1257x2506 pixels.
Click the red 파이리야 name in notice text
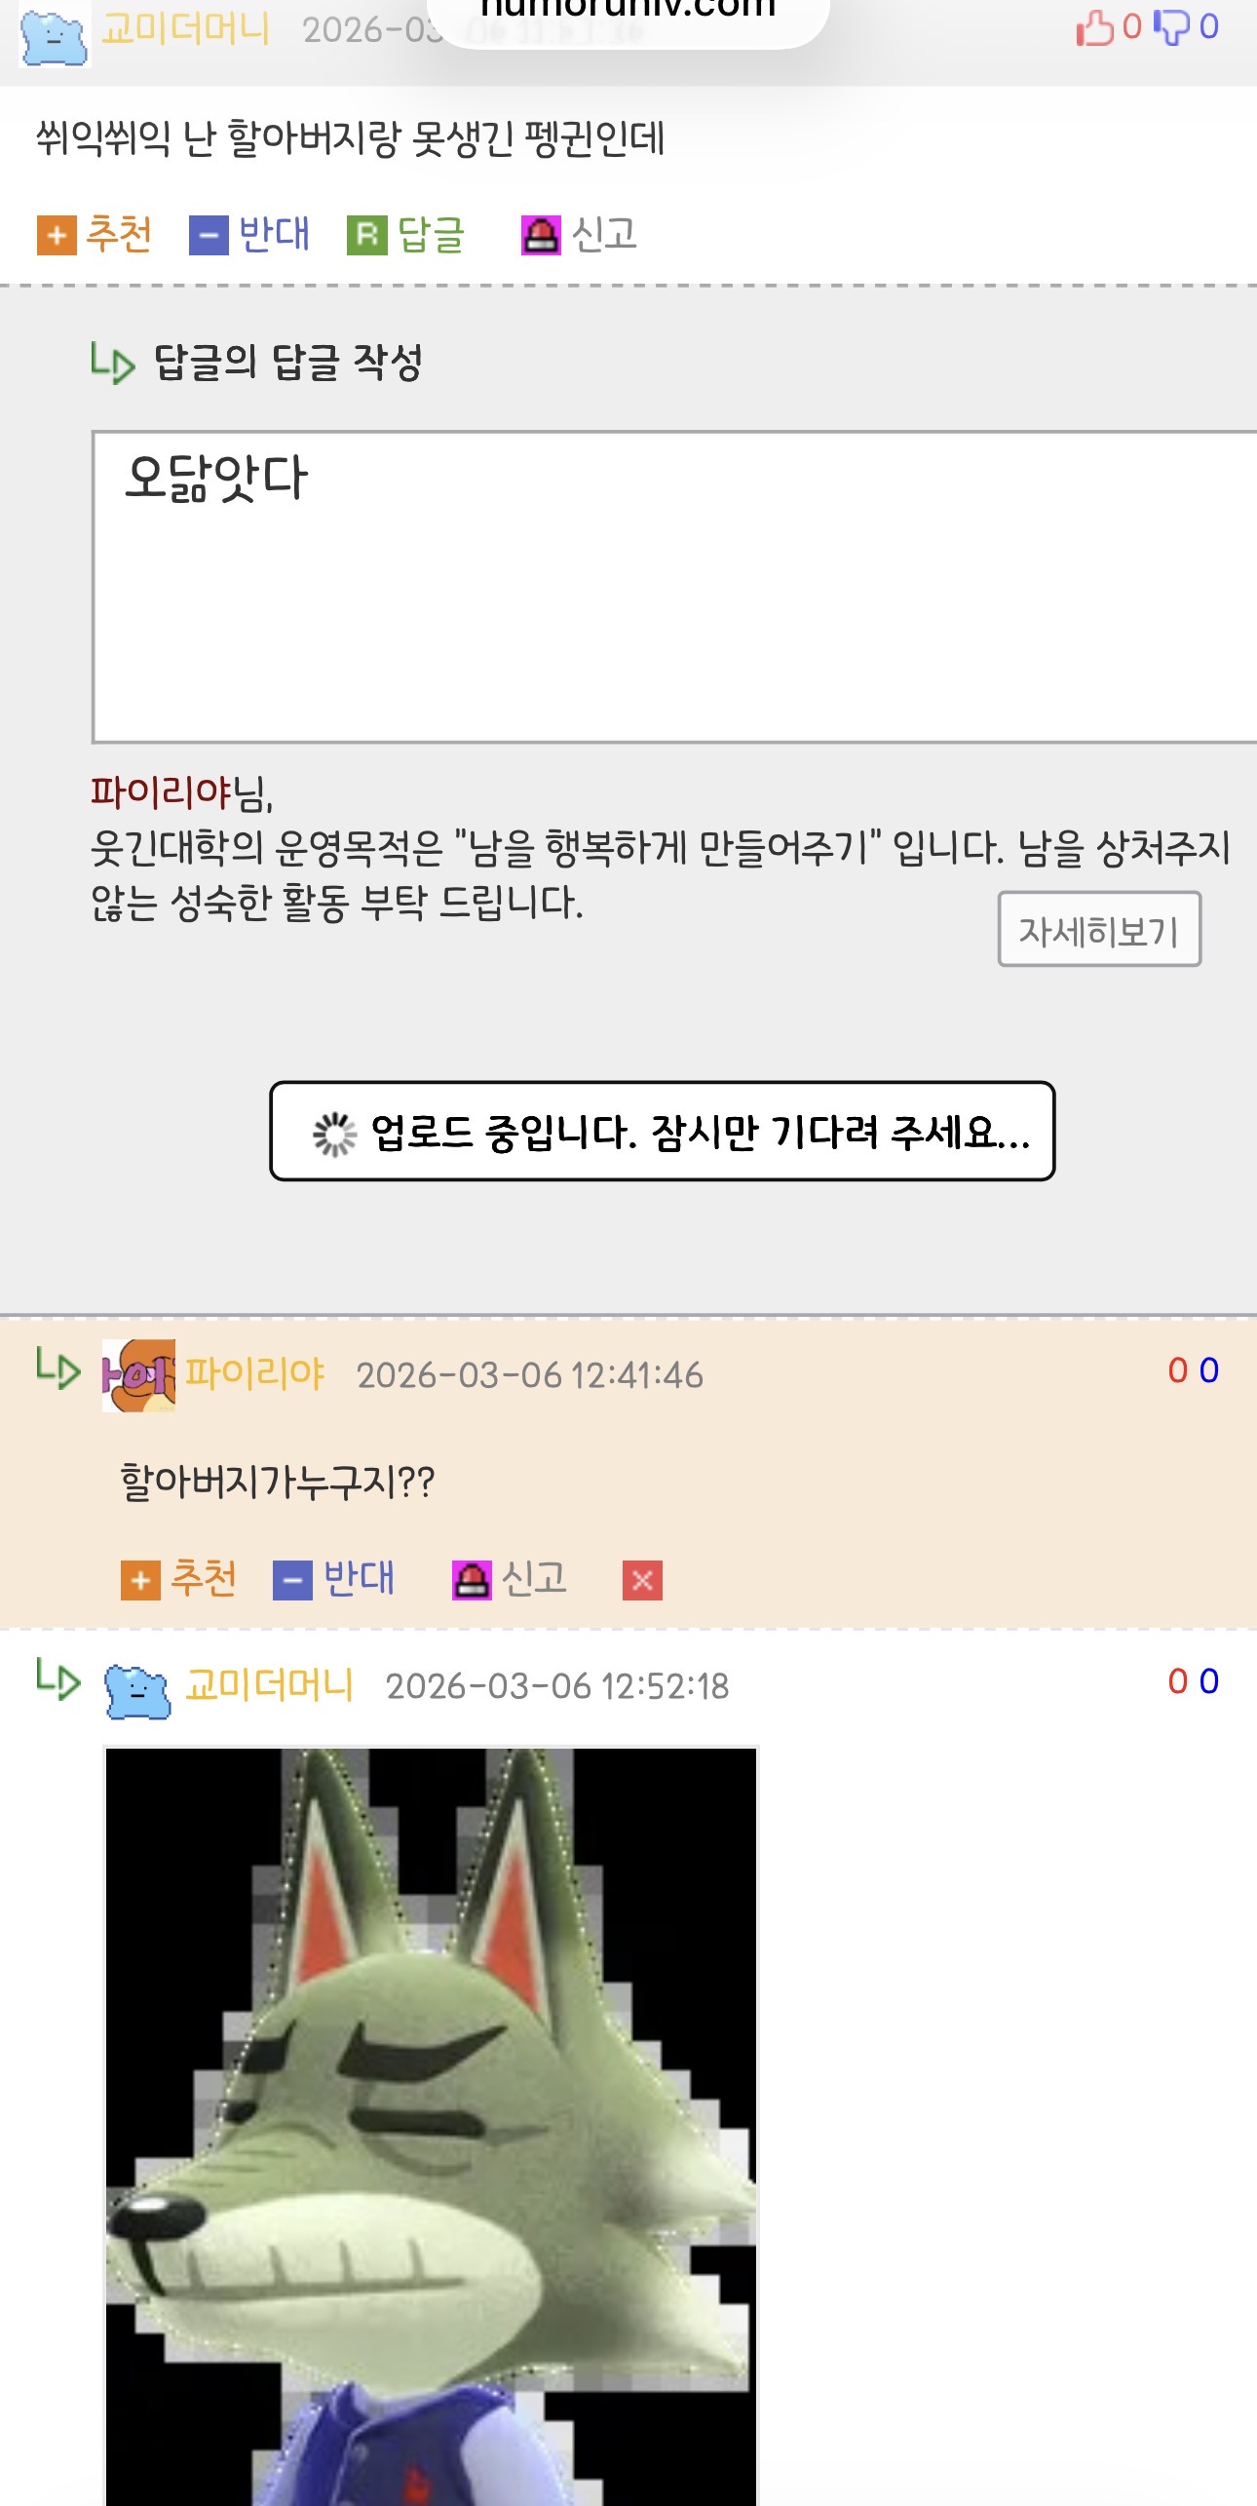[161, 791]
